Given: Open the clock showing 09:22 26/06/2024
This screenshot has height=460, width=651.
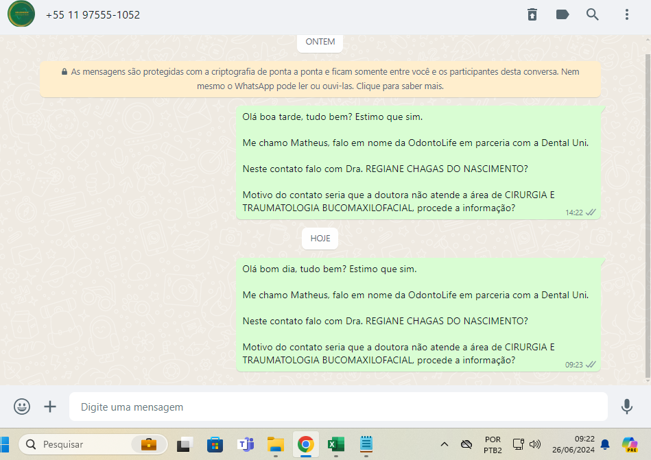Looking at the screenshot, I should (573, 444).
